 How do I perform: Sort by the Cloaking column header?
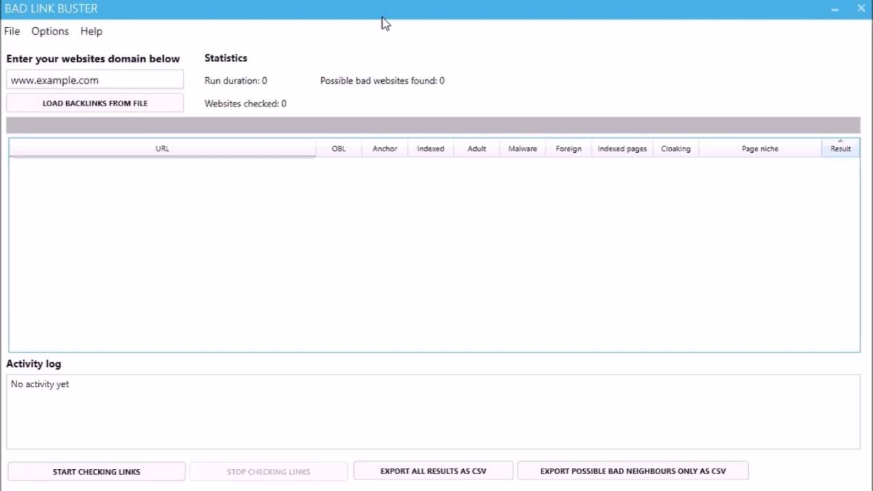click(676, 148)
